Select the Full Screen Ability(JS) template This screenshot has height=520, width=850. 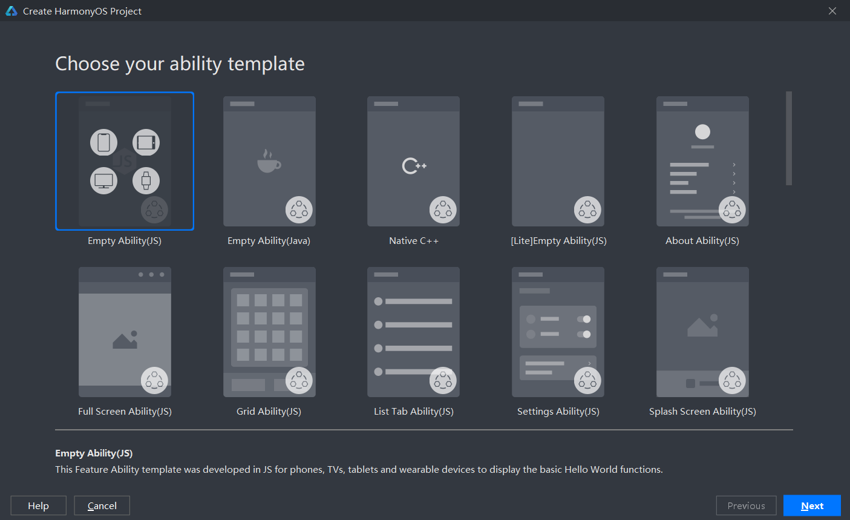click(x=125, y=332)
